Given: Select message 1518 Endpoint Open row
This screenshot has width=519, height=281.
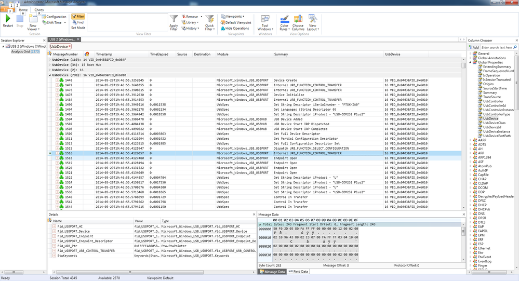Looking at the screenshot, I should point(255,158).
